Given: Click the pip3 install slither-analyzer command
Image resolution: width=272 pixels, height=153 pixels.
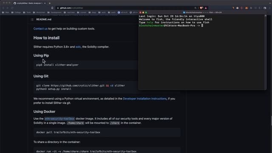Looking at the screenshot, I should (x=57, y=65).
